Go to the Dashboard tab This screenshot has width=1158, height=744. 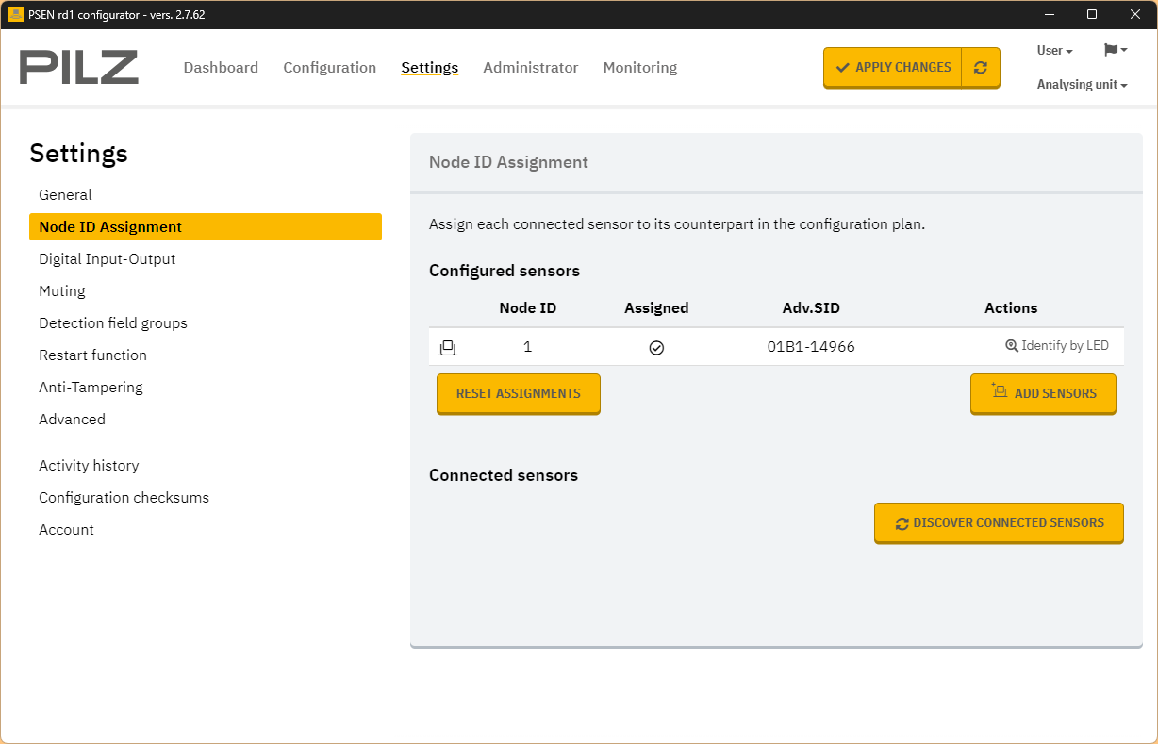[x=221, y=68]
